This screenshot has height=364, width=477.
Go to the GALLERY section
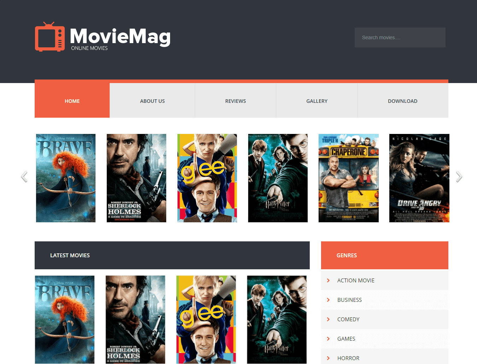pos(316,101)
